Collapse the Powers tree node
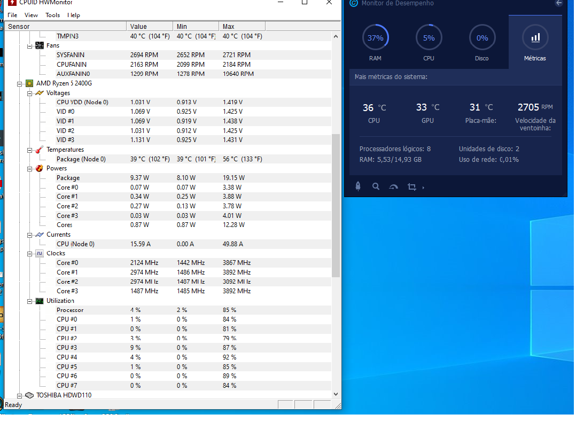This screenshot has height=422, width=576. 29,169
